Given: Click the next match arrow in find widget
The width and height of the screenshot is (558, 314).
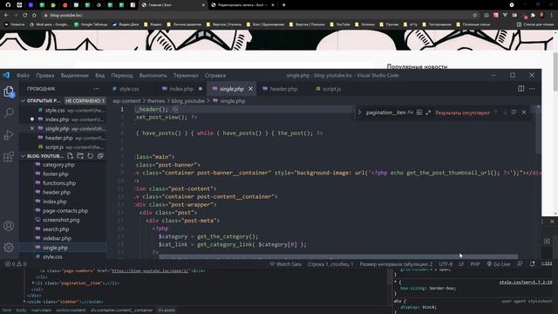Looking at the screenshot, I should 505,113.
